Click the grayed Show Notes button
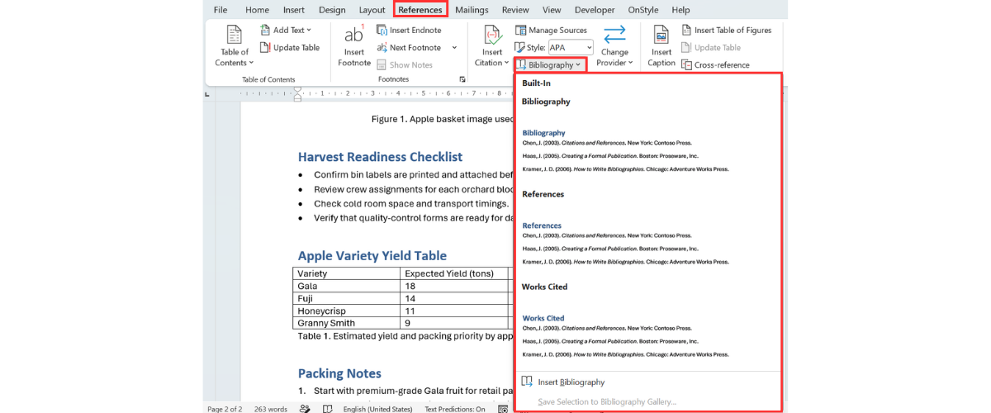Screen dimensions: 991x413 coord(405,64)
